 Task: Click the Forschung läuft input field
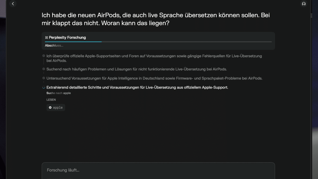click(158, 170)
